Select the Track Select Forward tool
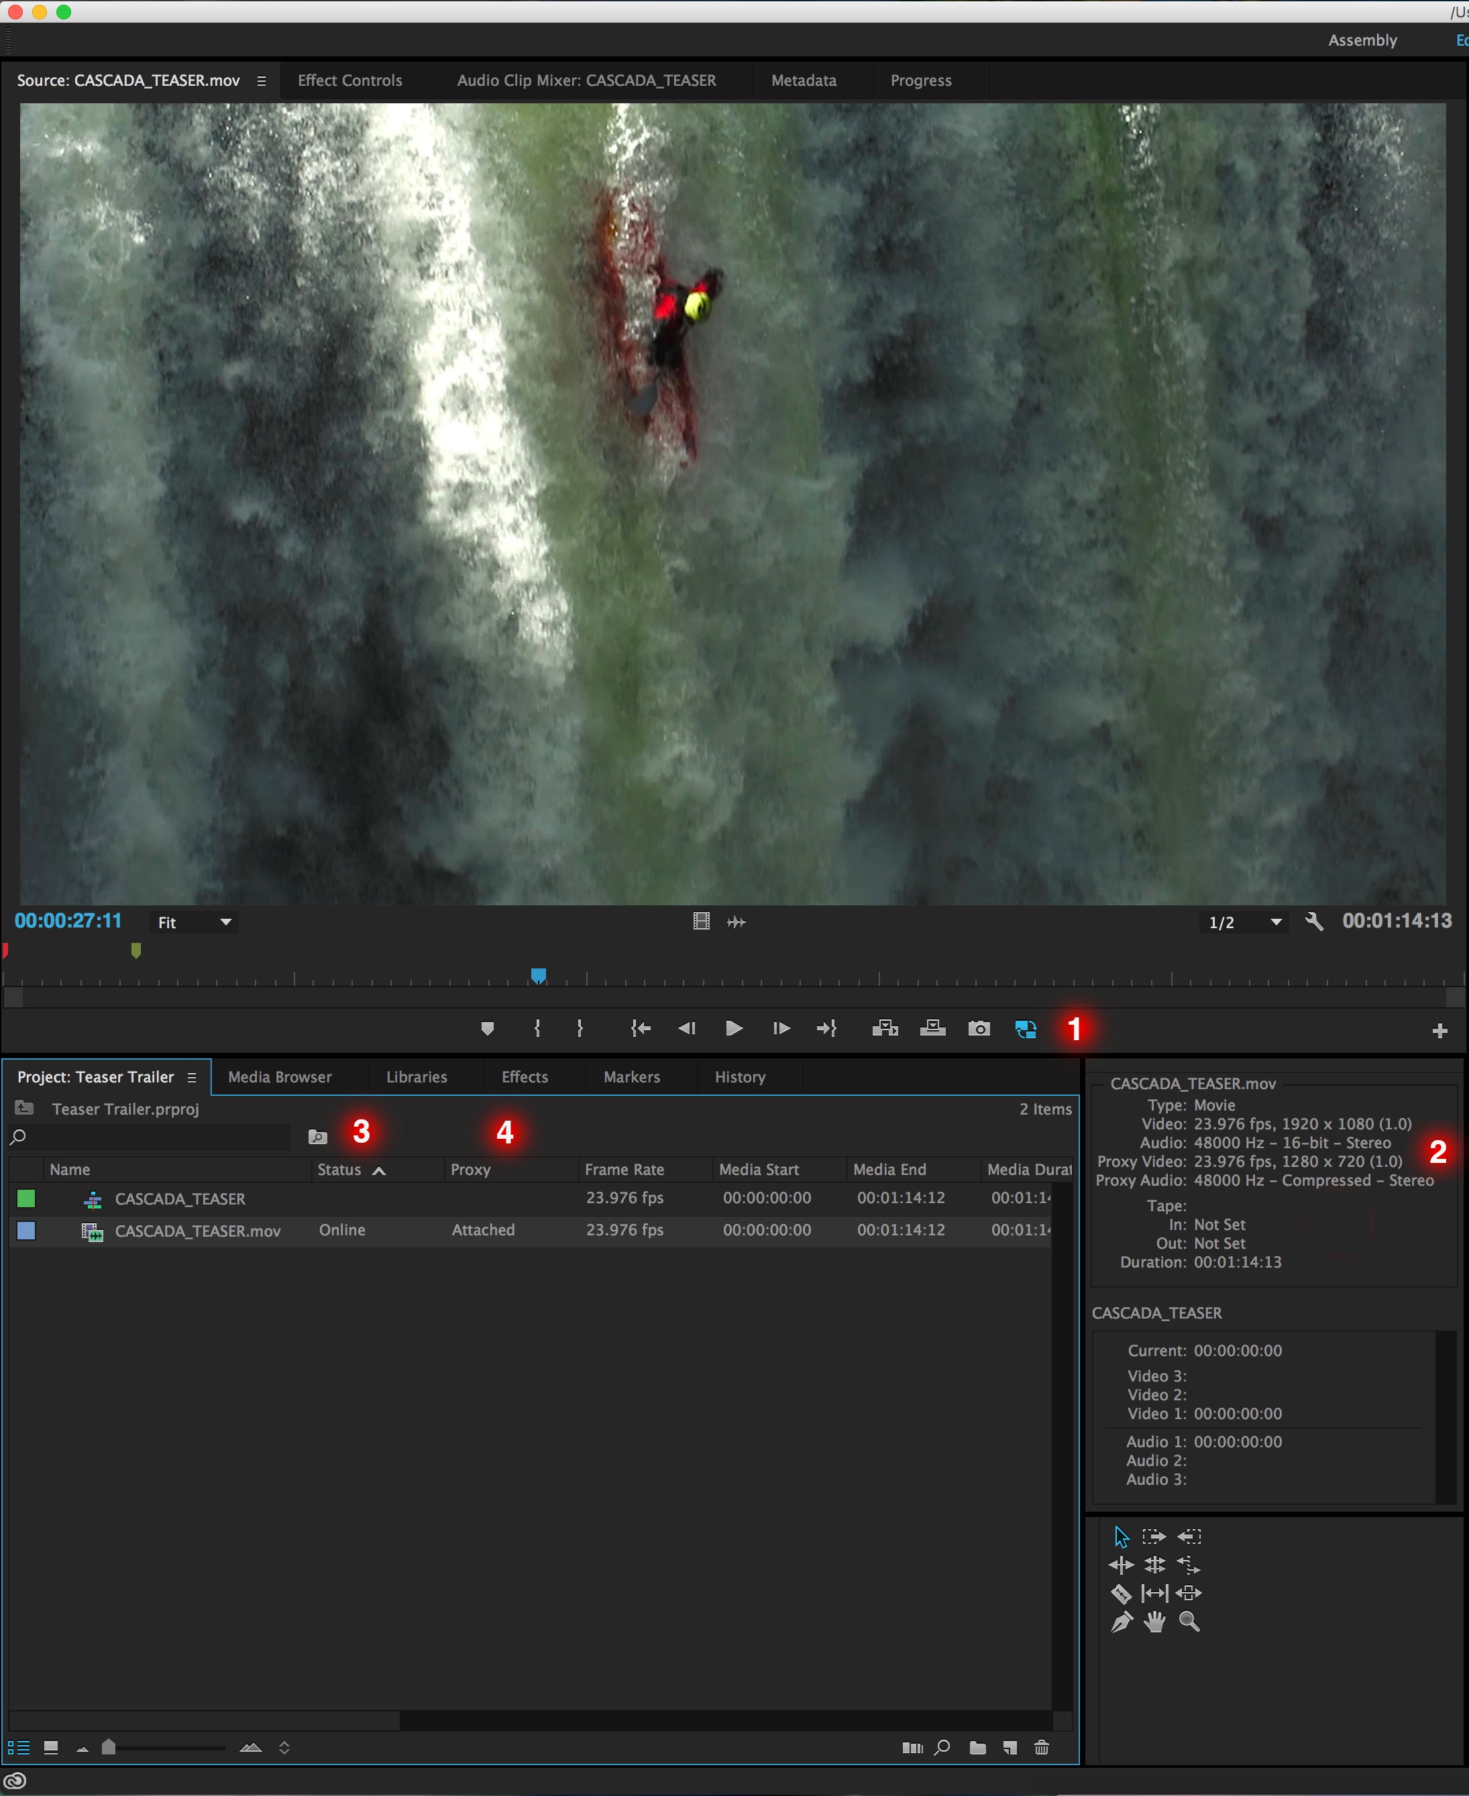The height and width of the screenshot is (1796, 1469). 1154,1536
